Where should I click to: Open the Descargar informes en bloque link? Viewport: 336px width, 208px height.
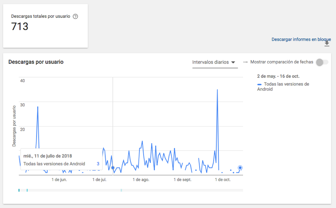tap(301, 39)
